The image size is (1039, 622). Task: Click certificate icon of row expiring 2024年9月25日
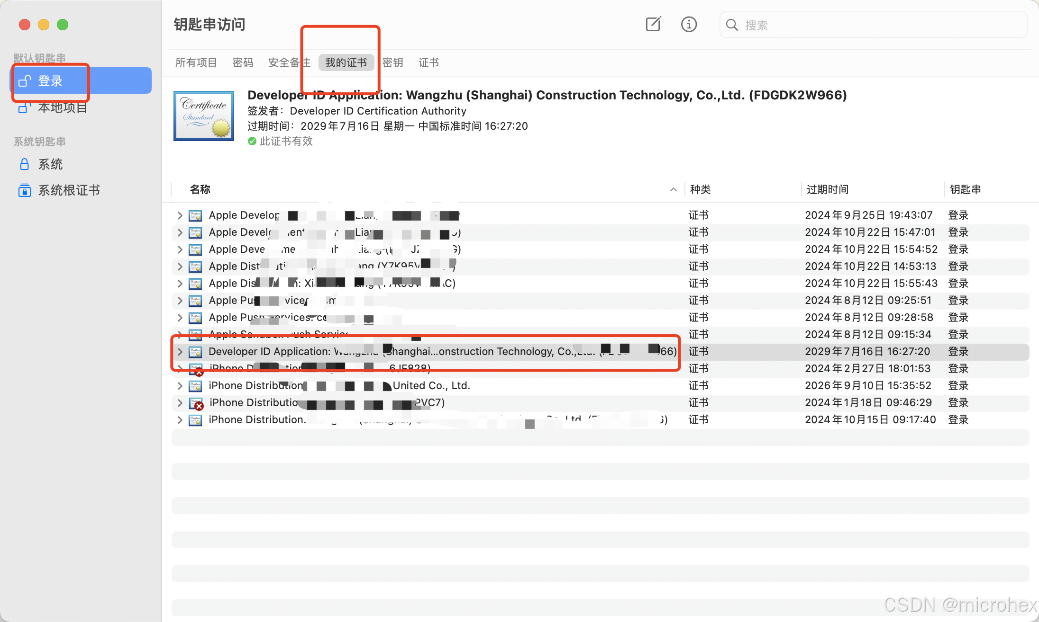coord(195,216)
